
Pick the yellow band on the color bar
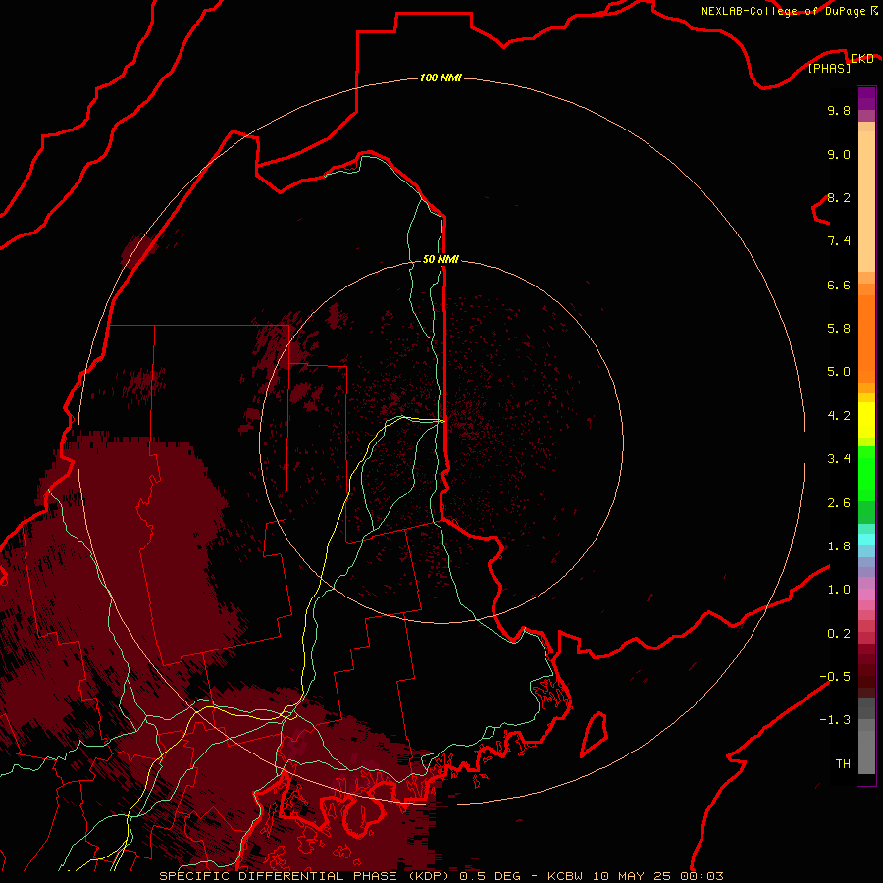click(866, 420)
